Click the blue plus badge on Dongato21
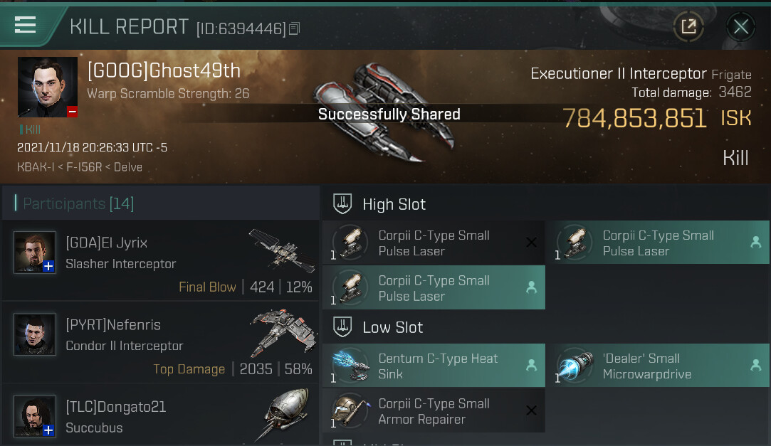The image size is (771, 446). click(x=48, y=430)
